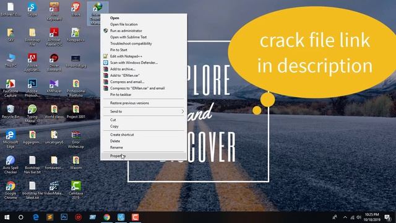Select the KMPlayer desktop icon

(54, 86)
